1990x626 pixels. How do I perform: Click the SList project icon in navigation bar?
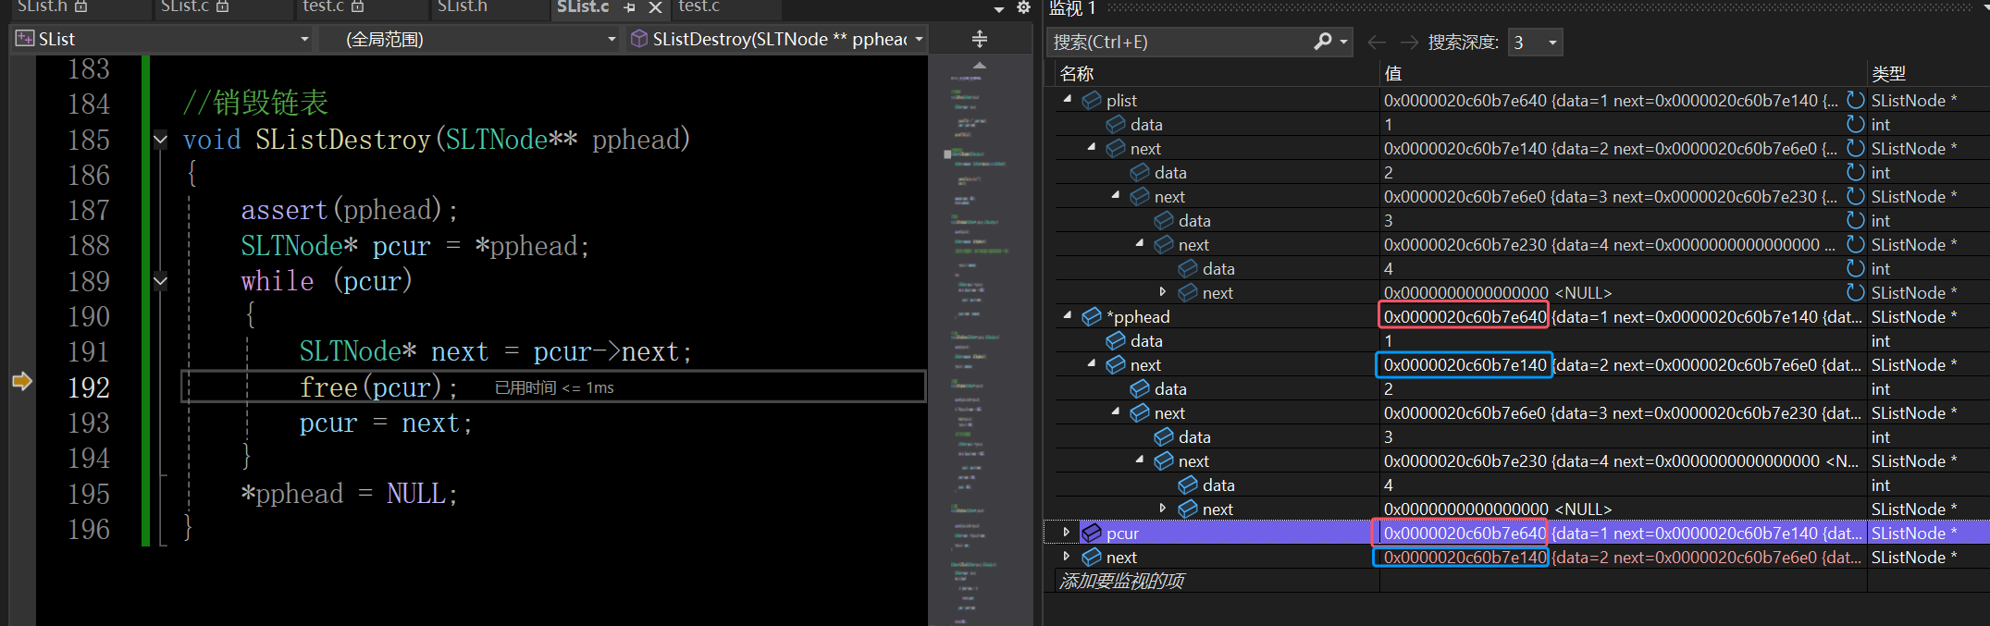(24, 39)
